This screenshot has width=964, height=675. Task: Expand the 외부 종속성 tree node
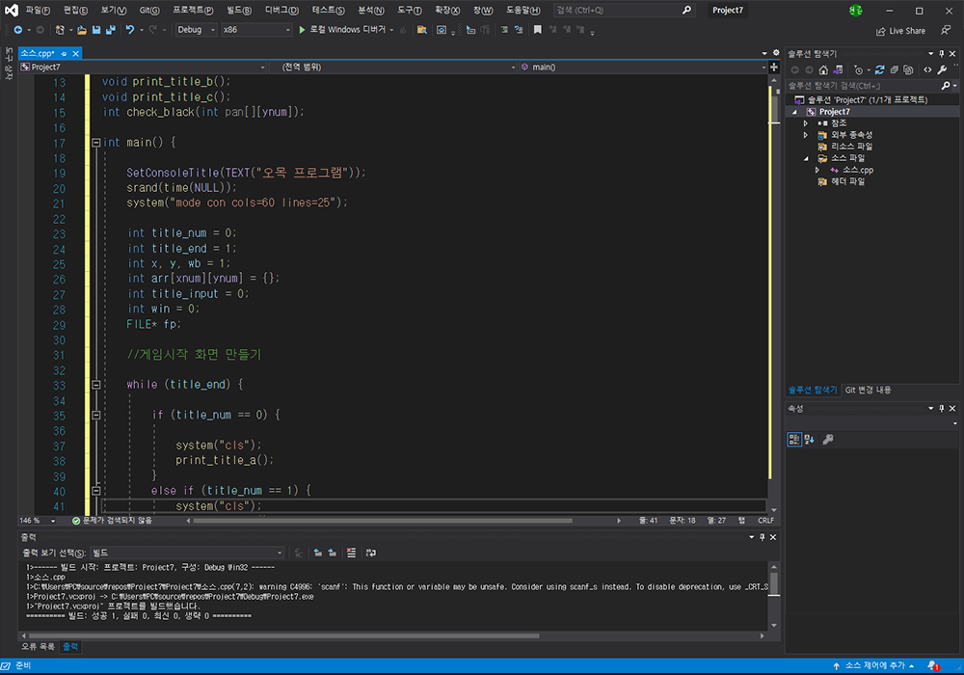[x=805, y=135]
